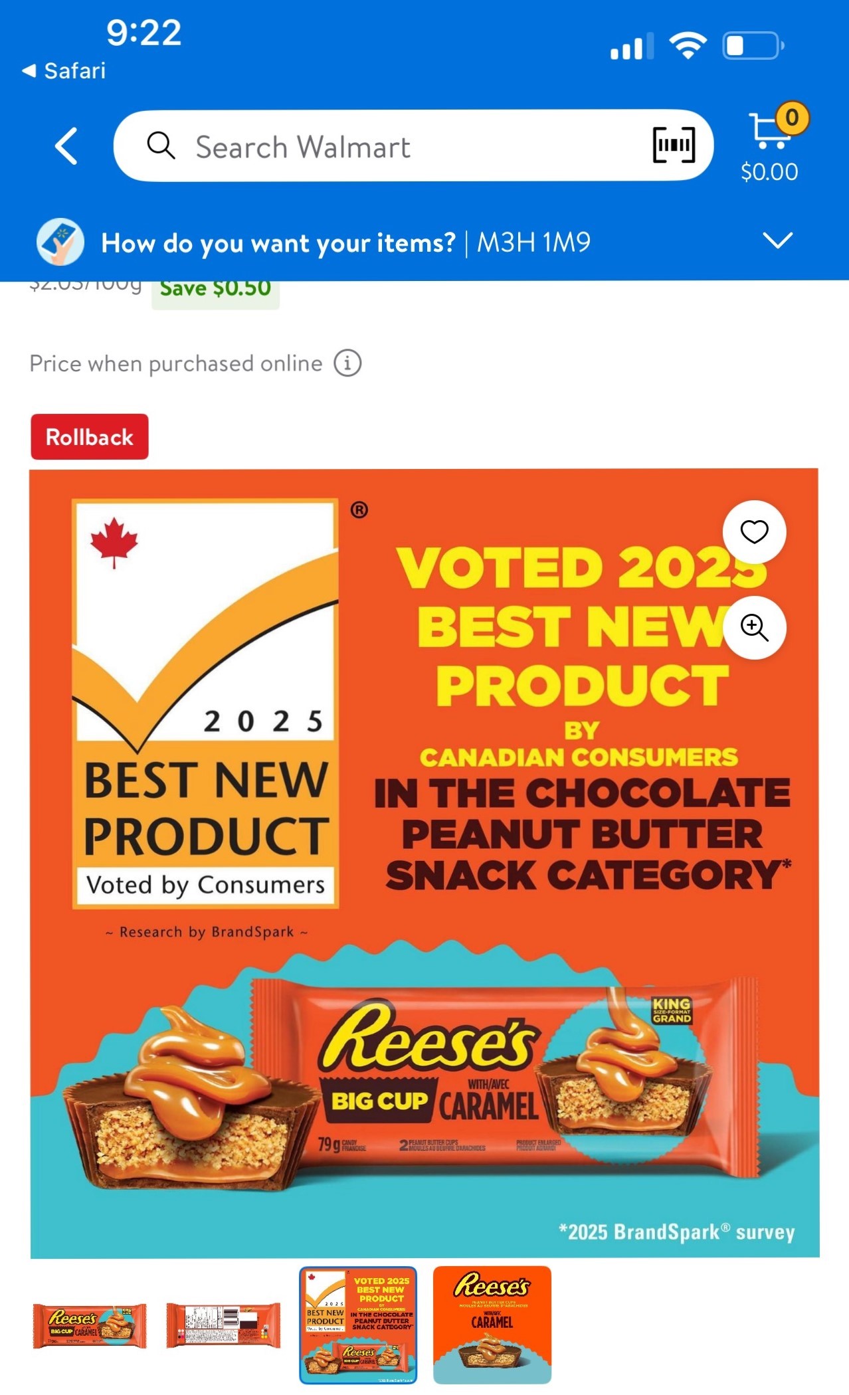
Task: Select the nutrition label thumbnail
Action: pyautogui.click(x=223, y=1325)
